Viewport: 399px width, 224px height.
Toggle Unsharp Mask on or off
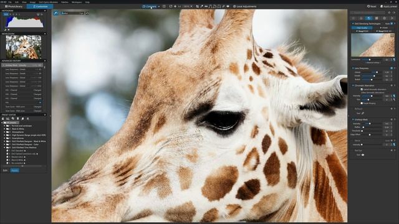click(x=392, y=119)
